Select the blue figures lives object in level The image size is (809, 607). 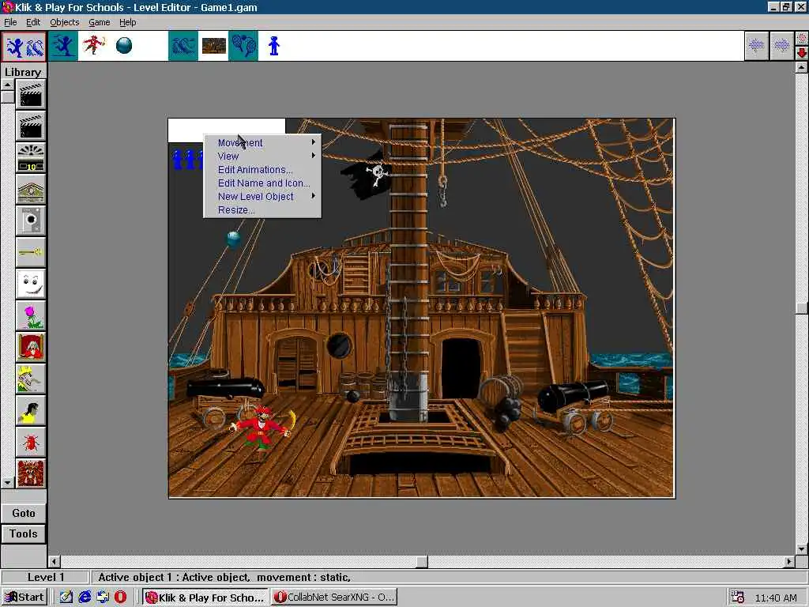click(187, 160)
